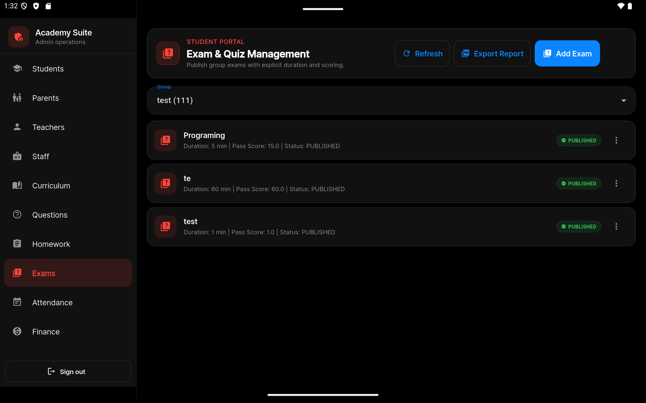Click the quiz icon on the 'test' exam card
The image size is (646, 403).
click(166, 226)
